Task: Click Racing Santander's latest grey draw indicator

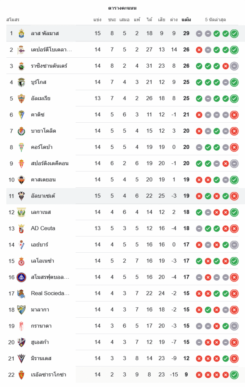Action: (234, 66)
